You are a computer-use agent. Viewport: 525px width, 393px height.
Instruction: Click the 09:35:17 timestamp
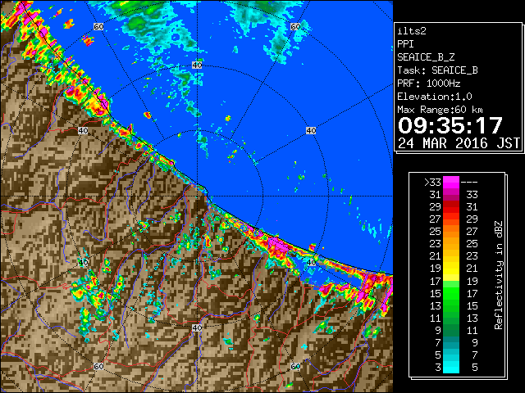pyautogui.click(x=450, y=125)
